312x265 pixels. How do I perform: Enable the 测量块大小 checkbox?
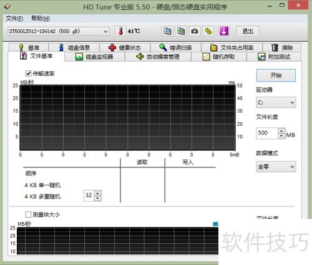click(28, 215)
